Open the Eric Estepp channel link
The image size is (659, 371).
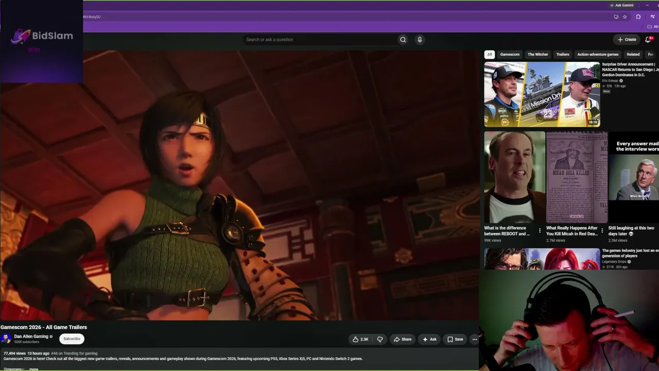click(610, 81)
